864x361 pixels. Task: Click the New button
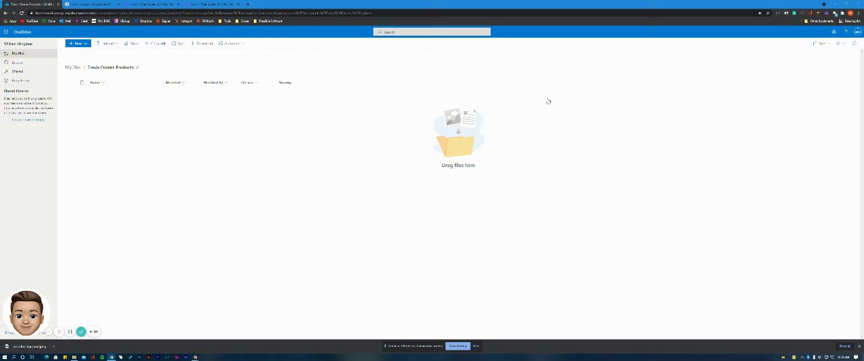pyautogui.click(x=78, y=43)
